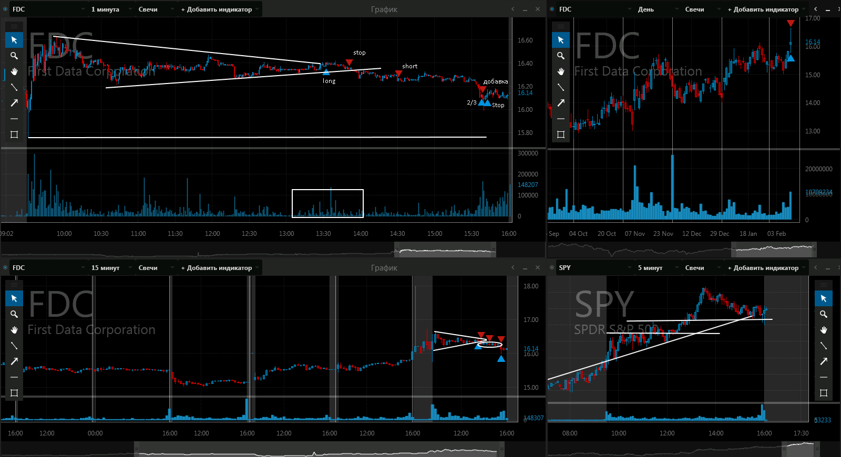Select arrow drawing tool in FDC daily chart
The height and width of the screenshot is (457, 841).
pos(561,103)
